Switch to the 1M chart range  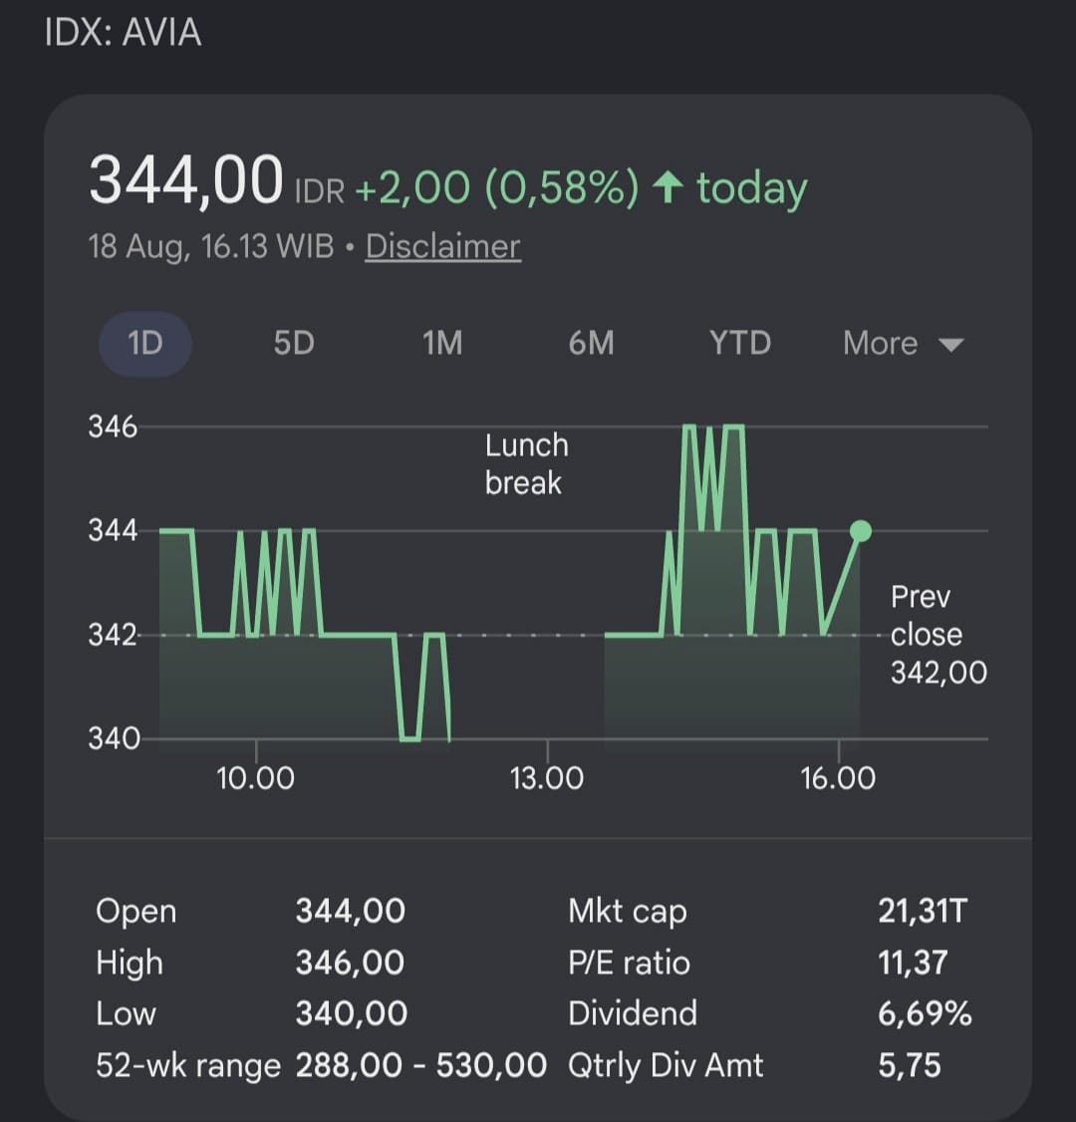(x=442, y=344)
